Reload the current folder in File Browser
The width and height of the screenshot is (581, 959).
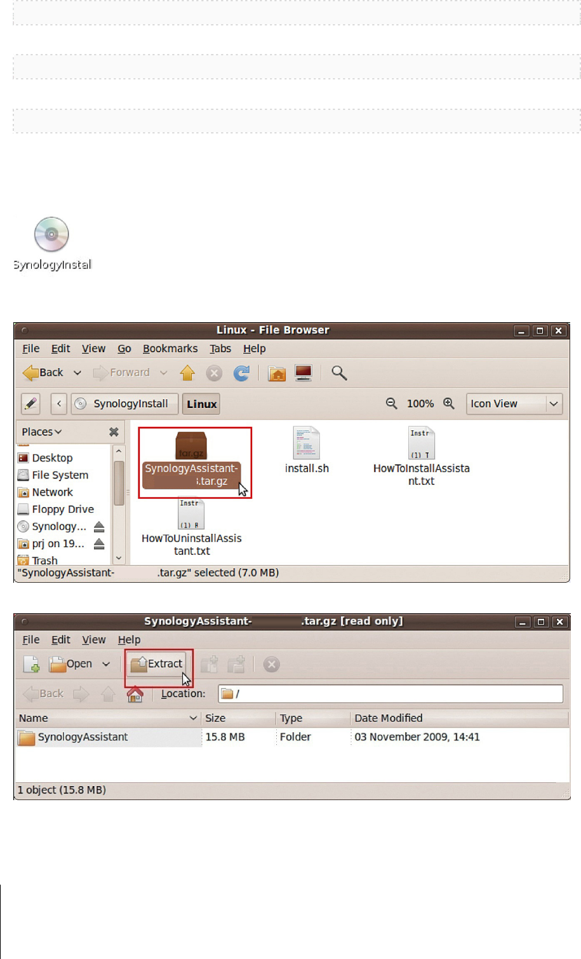pos(241,373)
